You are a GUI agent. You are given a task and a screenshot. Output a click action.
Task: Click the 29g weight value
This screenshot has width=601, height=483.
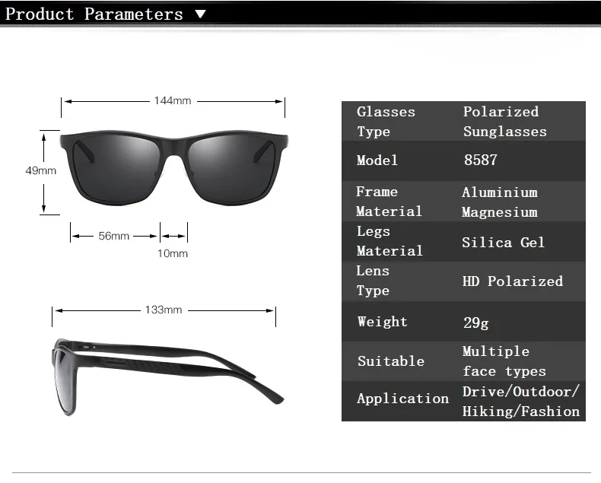click(476, 323)
